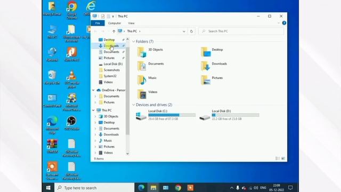Switch to details view in status bar
This screenshot has height=192, width=341.
(x=278, y=158)
